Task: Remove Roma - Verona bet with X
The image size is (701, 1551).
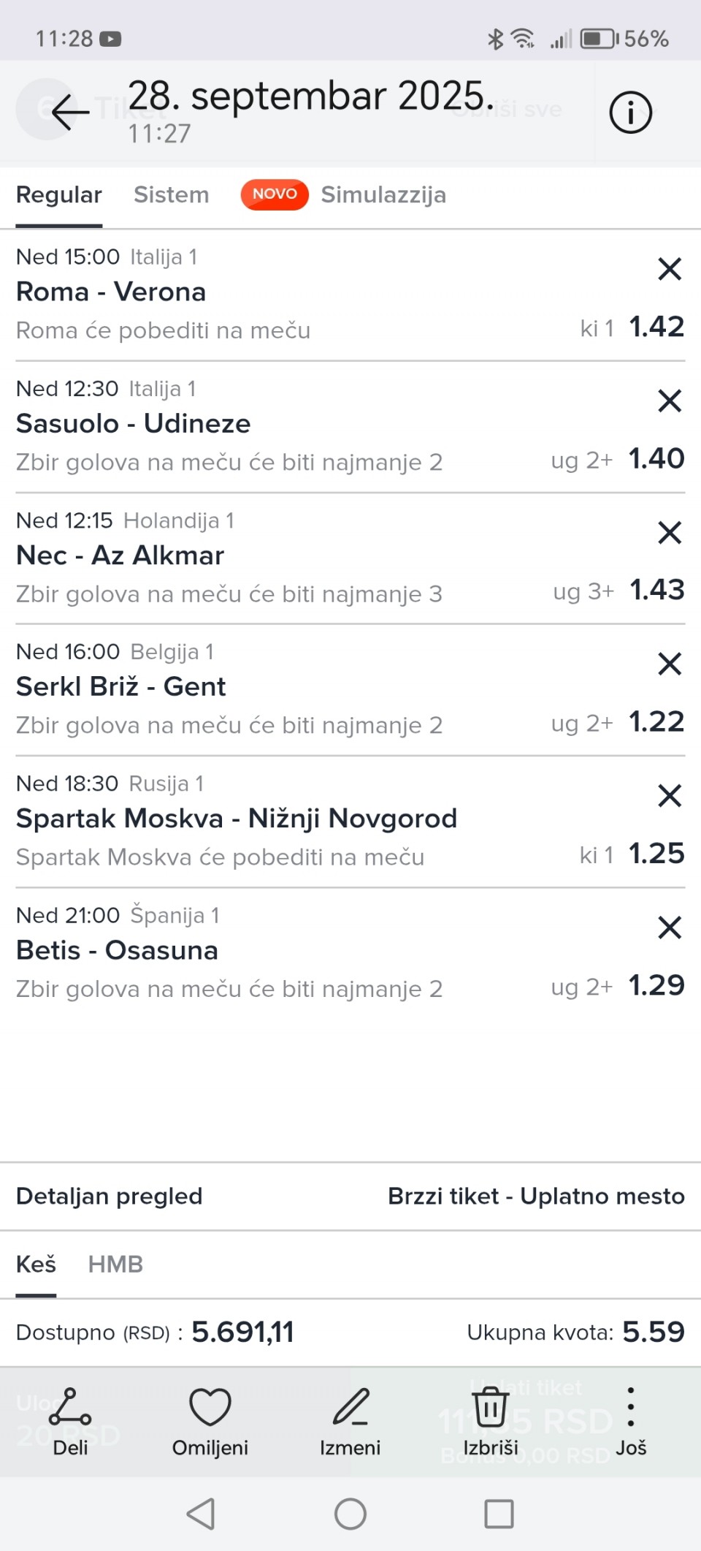Action: (x=669, y=269)
